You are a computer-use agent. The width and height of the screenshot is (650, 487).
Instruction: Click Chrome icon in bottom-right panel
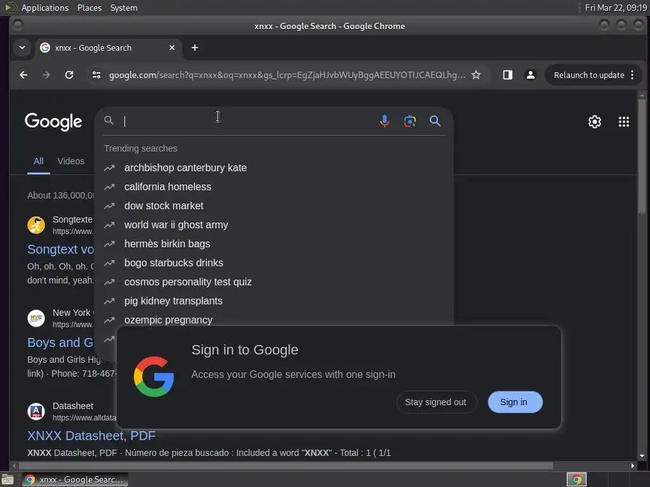click(576, 479)
